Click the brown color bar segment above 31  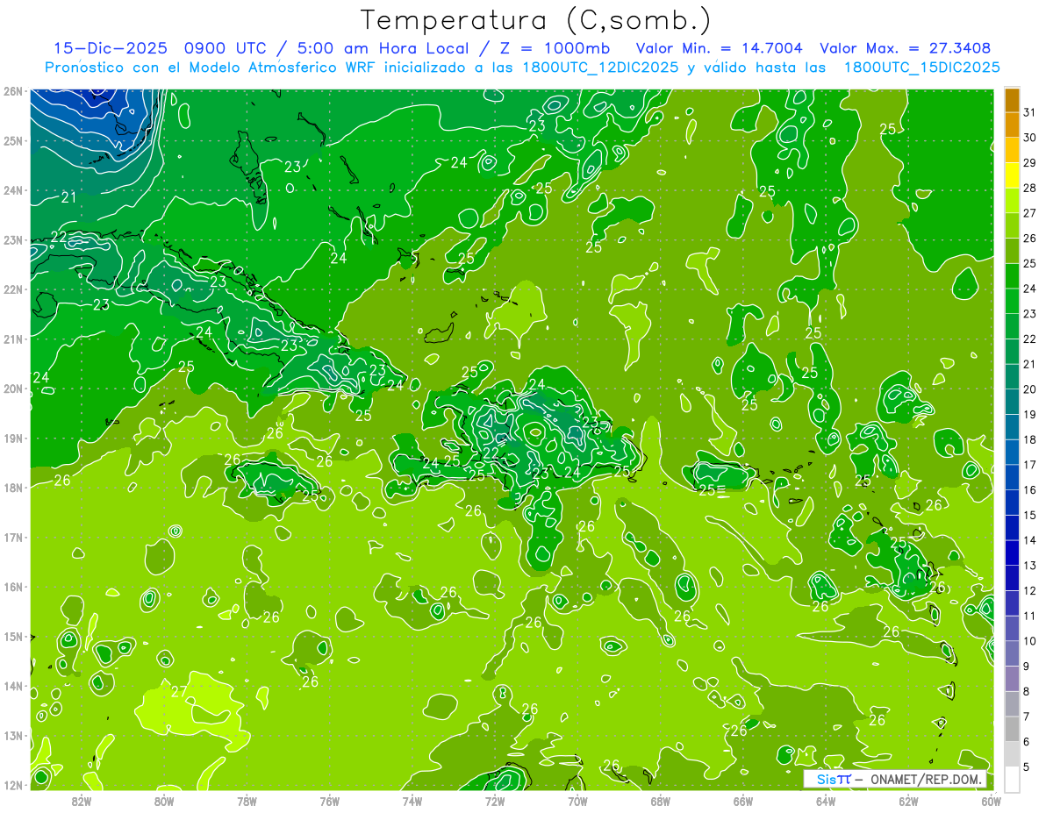[1012, 101]
